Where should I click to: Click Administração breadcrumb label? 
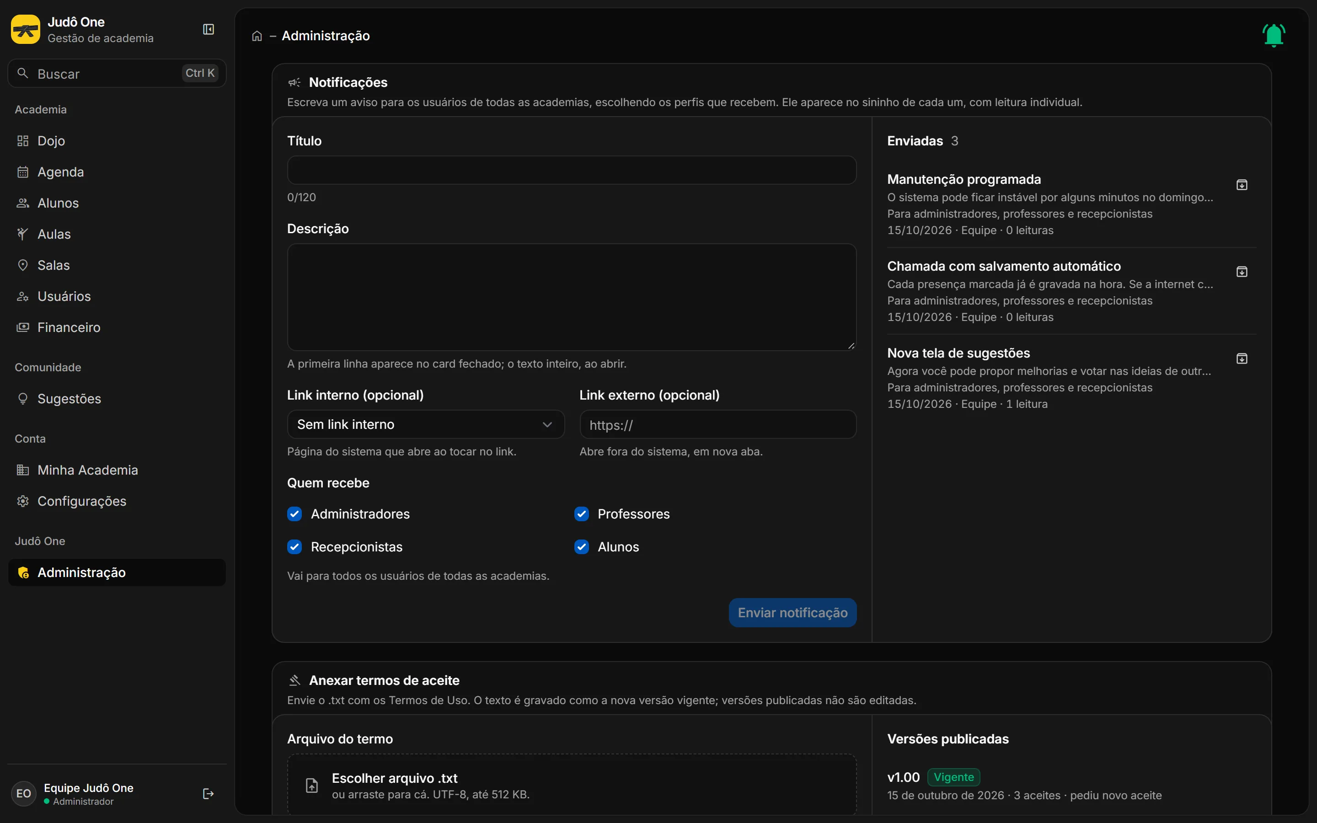[326, 36]
